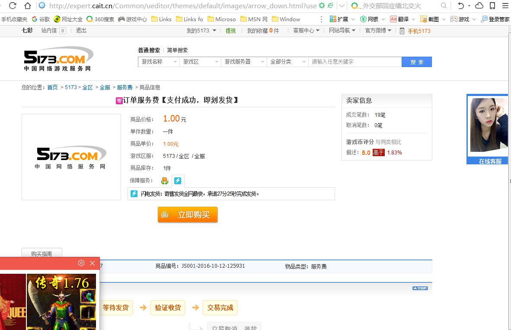
Task: Click the 立即购买 buy now button
Action: (x=188, y=215)
